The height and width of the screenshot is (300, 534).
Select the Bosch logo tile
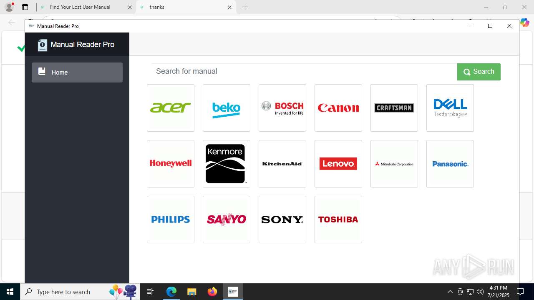282,108
